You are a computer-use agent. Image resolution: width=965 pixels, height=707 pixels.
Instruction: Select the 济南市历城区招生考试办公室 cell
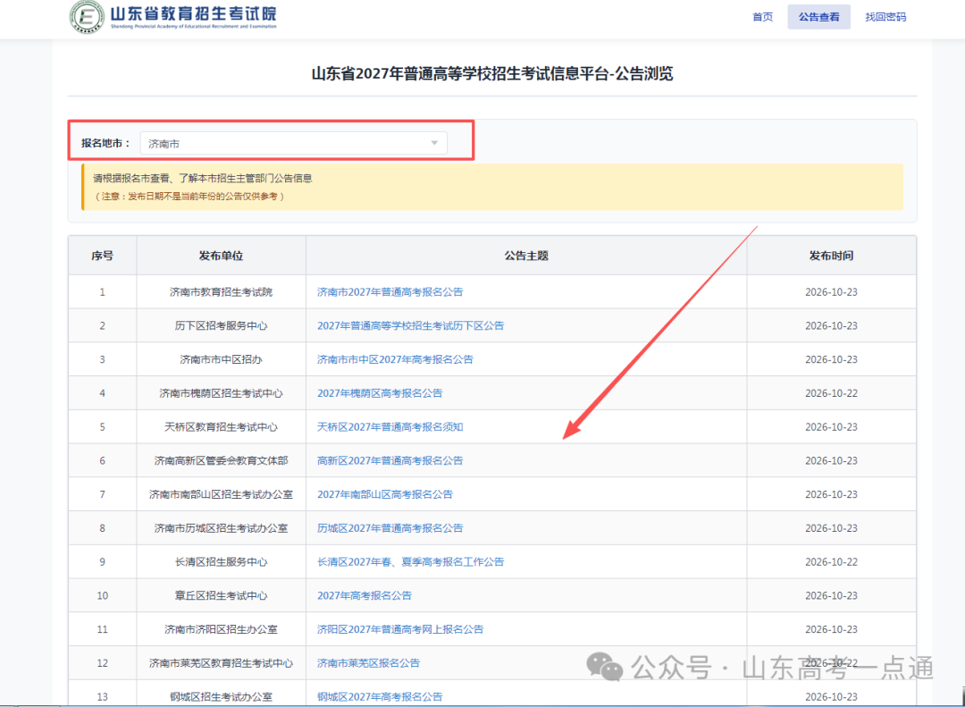[x=221, y=528]
